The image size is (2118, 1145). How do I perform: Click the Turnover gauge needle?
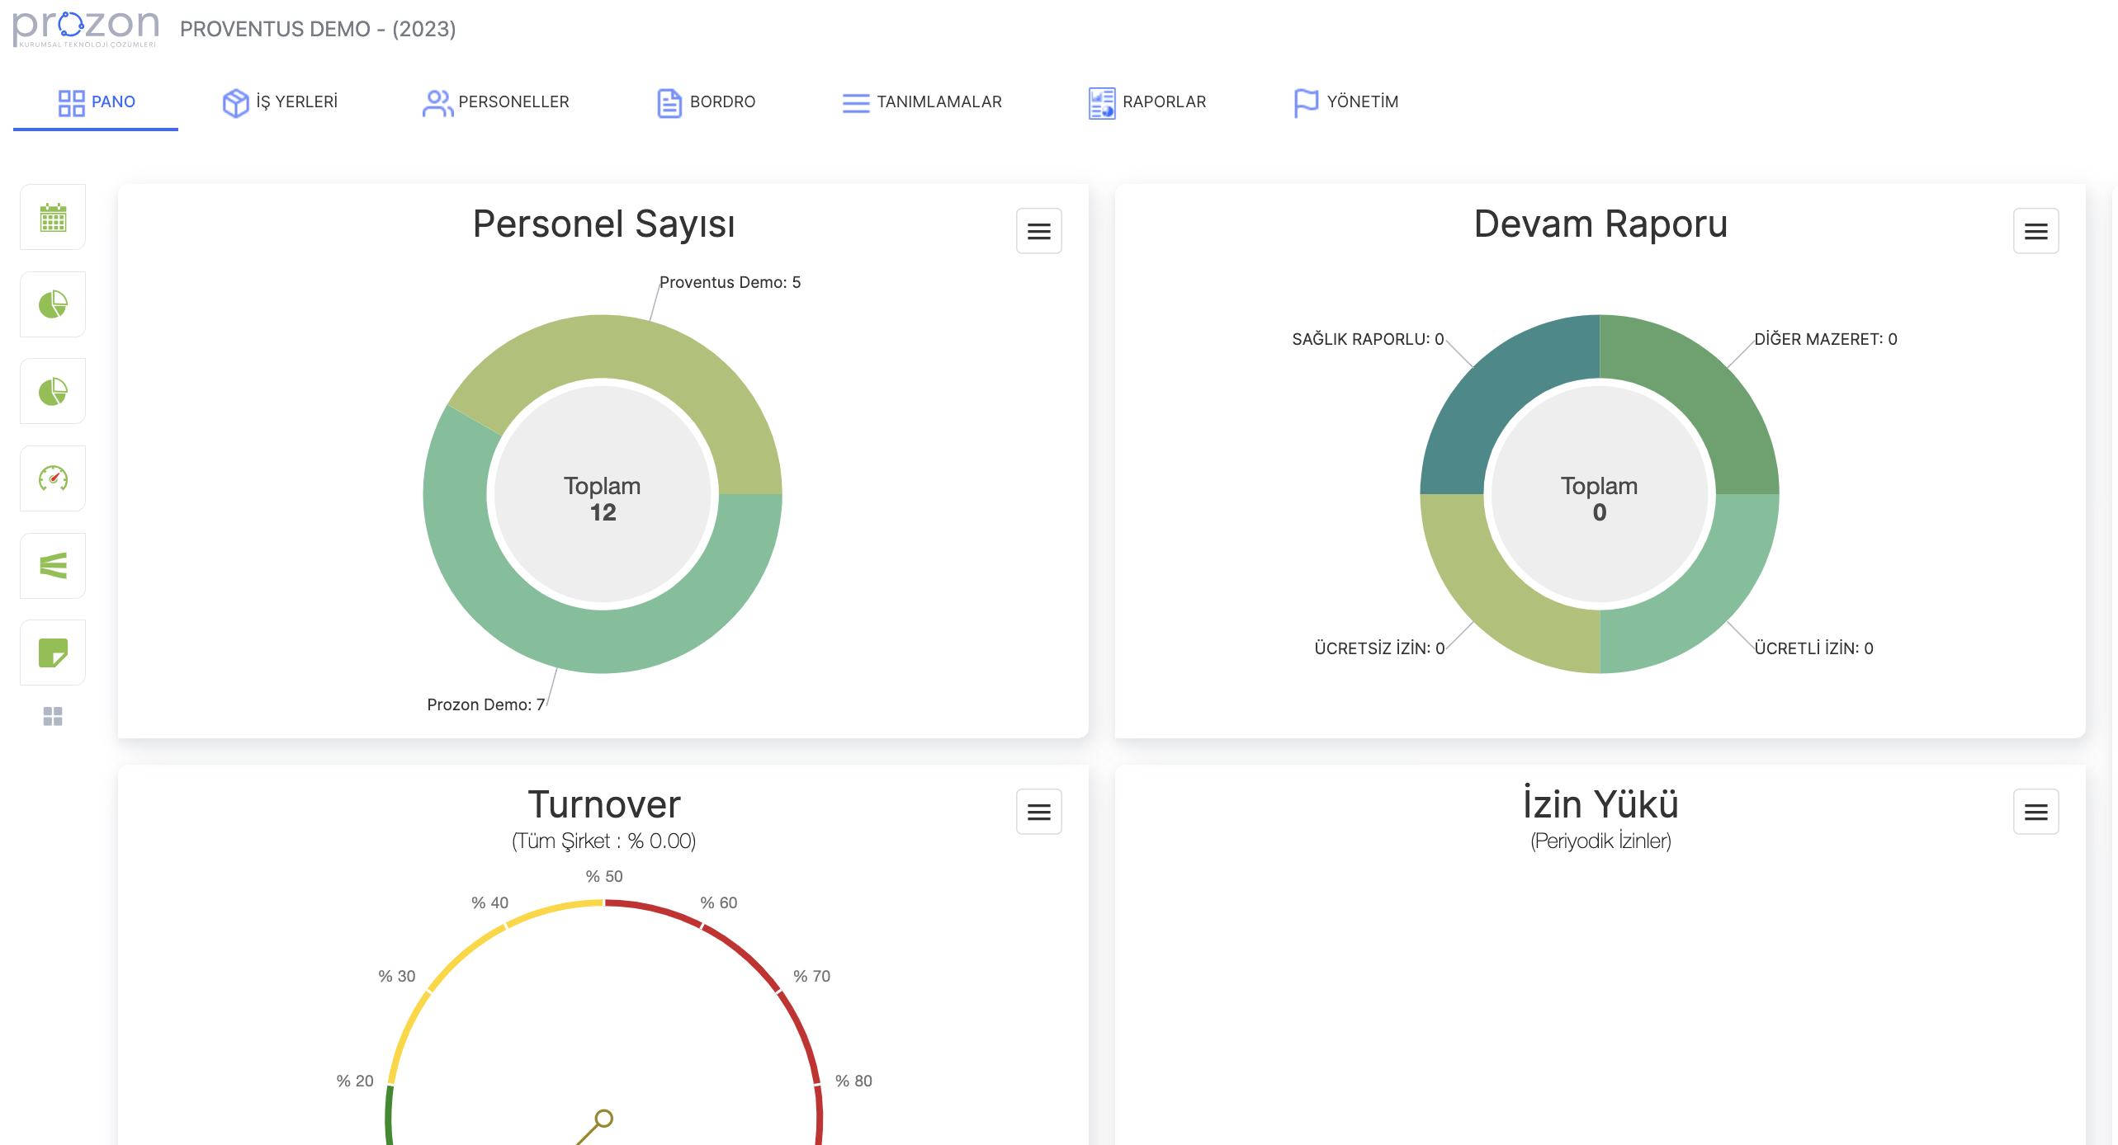(595, 1128)
